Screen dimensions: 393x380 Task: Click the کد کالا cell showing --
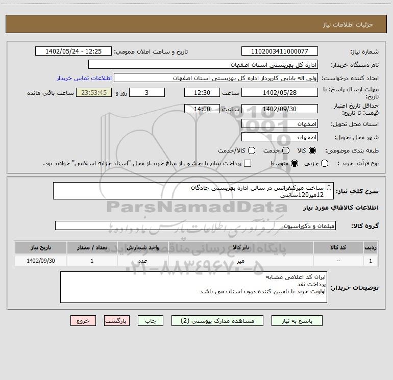tap(338, 261)
